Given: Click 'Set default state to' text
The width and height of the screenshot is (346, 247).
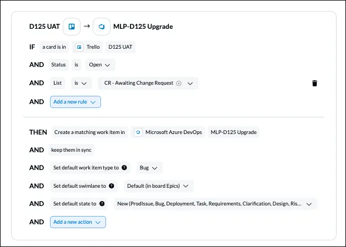Looking at the screenshot, I should (75, 204).
